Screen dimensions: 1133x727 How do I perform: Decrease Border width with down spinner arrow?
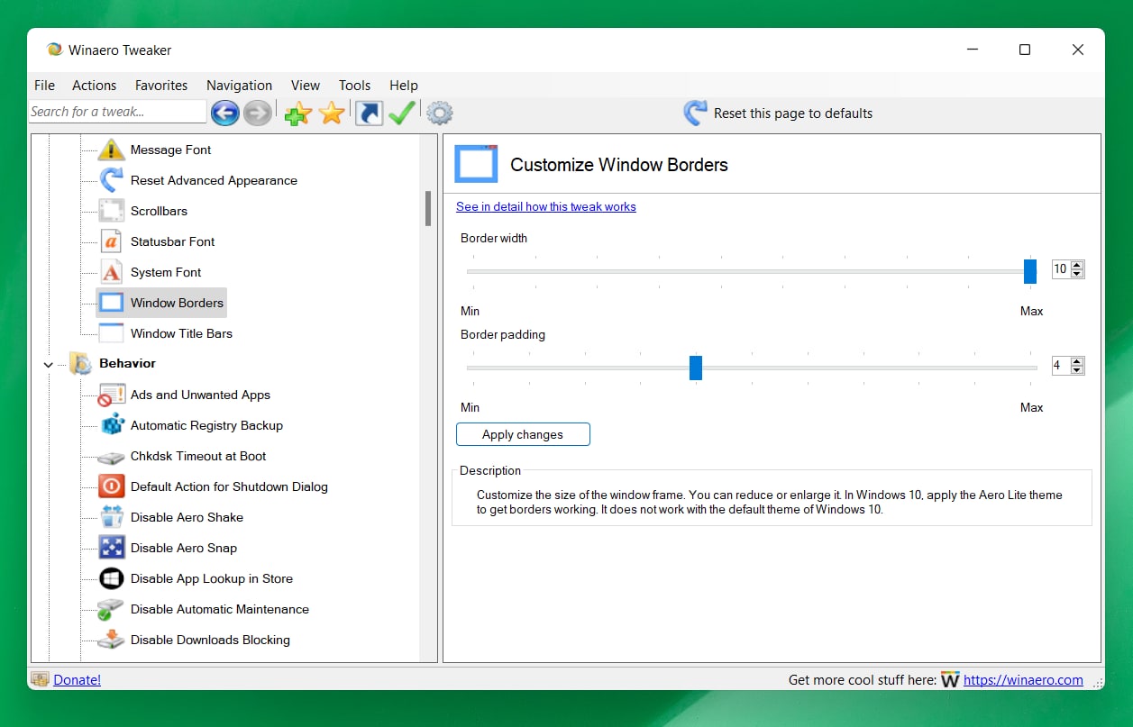coord(1077,274)
